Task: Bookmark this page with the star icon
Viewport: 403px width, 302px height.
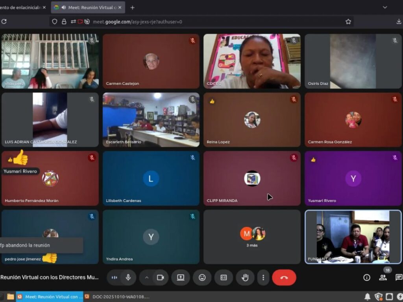Action: pos(348,22)
